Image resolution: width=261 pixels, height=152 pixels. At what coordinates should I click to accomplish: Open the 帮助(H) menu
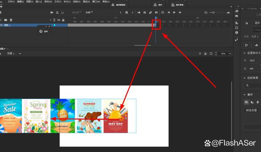(106, 1)
